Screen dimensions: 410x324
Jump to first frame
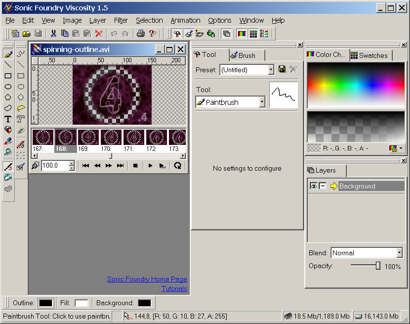(85, 166)
